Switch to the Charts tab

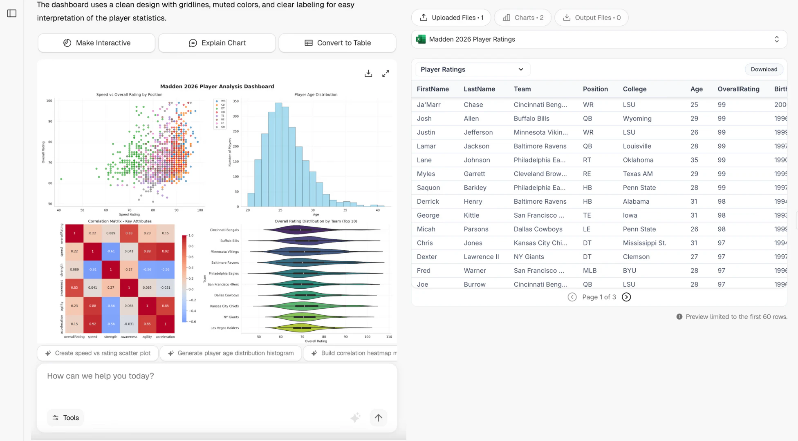[523, 18]
